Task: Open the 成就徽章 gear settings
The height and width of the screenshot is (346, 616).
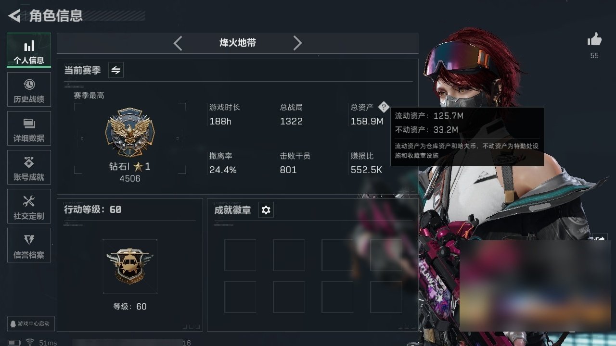Action: coord(266,210)
